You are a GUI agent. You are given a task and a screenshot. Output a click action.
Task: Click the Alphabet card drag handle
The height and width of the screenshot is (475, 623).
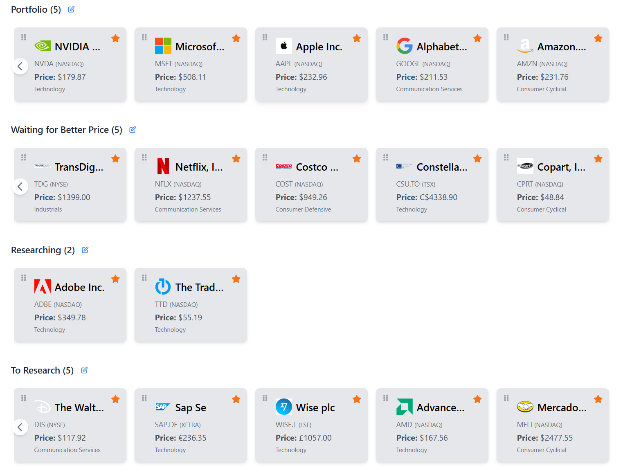(386, 37)
